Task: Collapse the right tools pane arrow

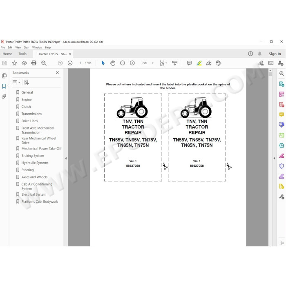Action: [274, 158]
